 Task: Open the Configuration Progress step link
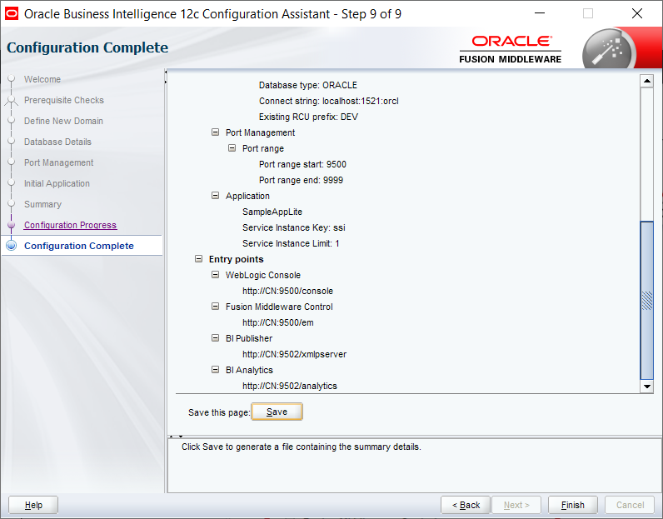tap(70, 225)
